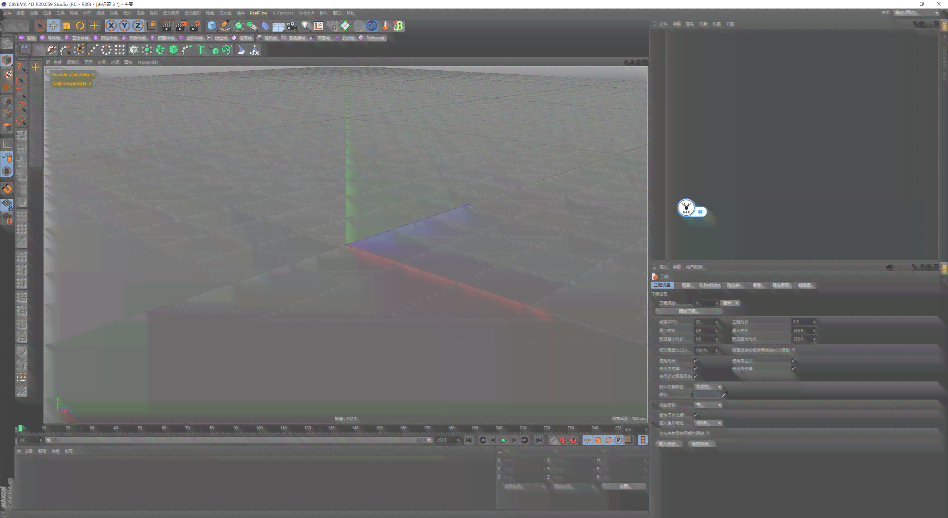Screen dimensions: 948x518
Task: Click the 保存预设 button
Action: click(702, 444)
